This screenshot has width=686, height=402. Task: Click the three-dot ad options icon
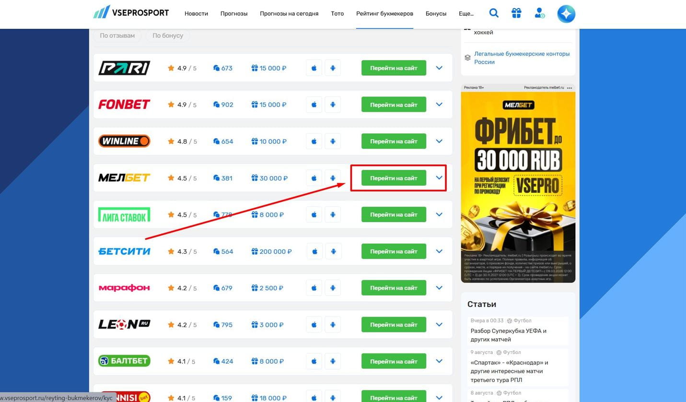(570, 88)
